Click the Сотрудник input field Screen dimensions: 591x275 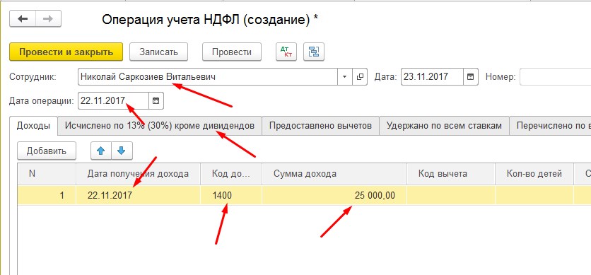pyautogui.click(x=208, y=77)
